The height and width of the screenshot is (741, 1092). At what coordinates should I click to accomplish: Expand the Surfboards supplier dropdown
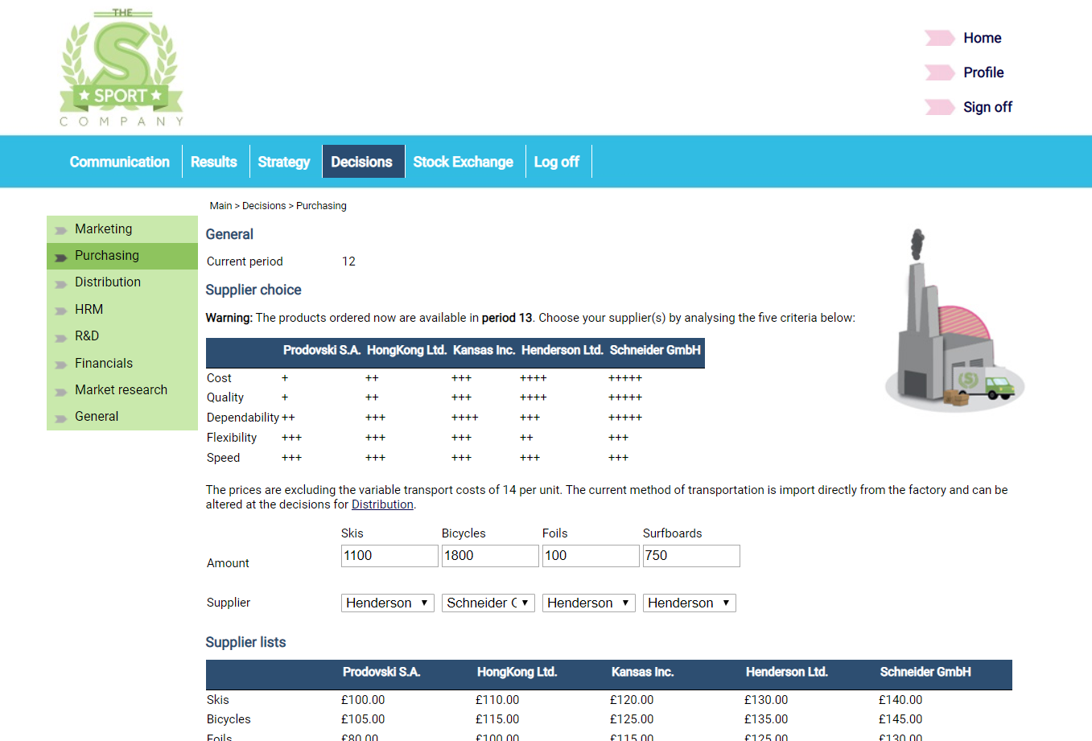pos(689,603)
